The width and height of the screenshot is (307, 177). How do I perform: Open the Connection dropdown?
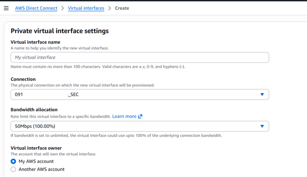(x=140, y=94)
